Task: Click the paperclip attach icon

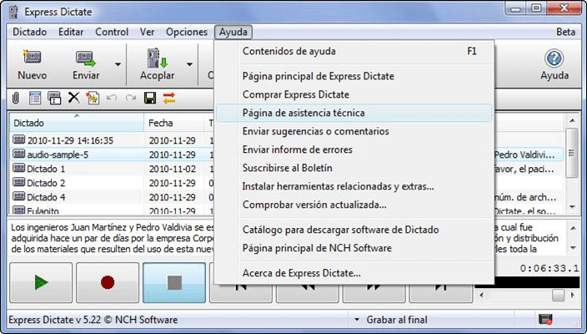Action: click(x=16, y=99)
